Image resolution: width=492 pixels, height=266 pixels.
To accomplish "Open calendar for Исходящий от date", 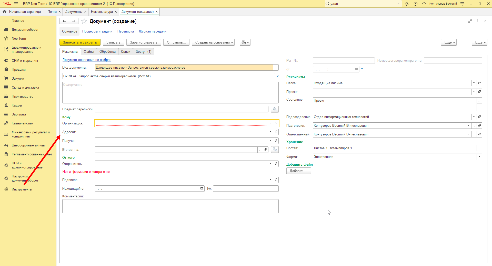I will [202, 188].
